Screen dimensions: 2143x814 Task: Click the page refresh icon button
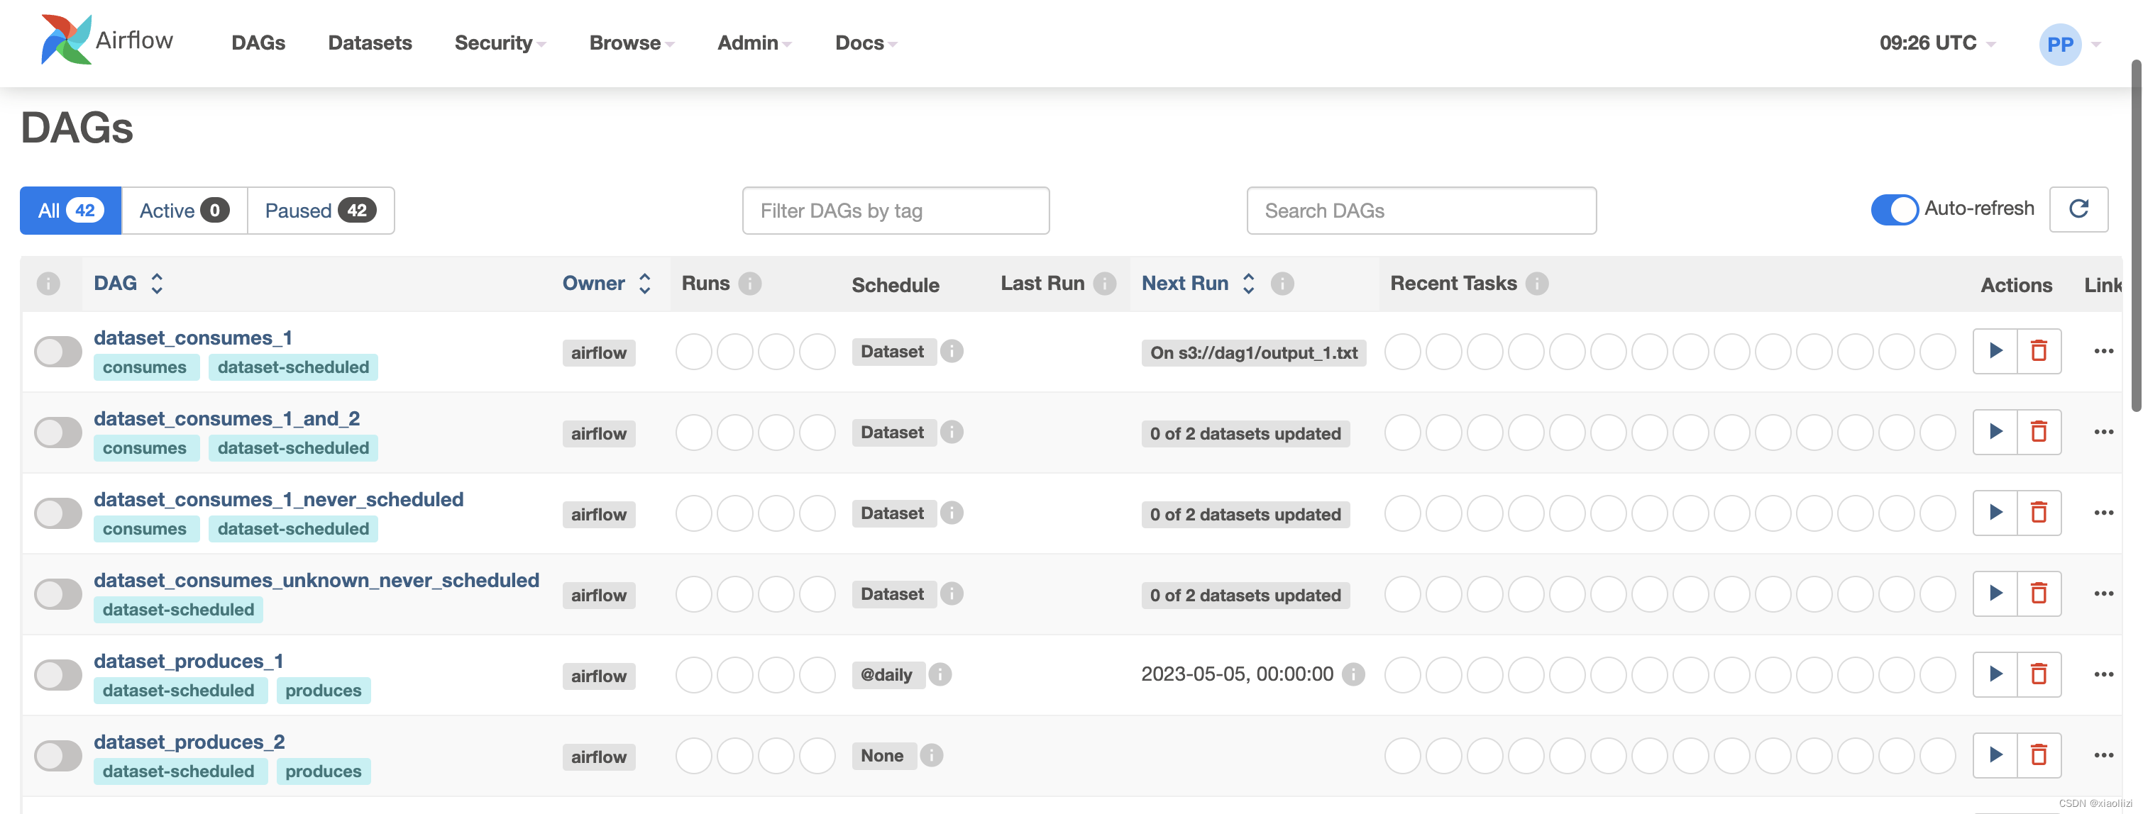pos(2078,210)
